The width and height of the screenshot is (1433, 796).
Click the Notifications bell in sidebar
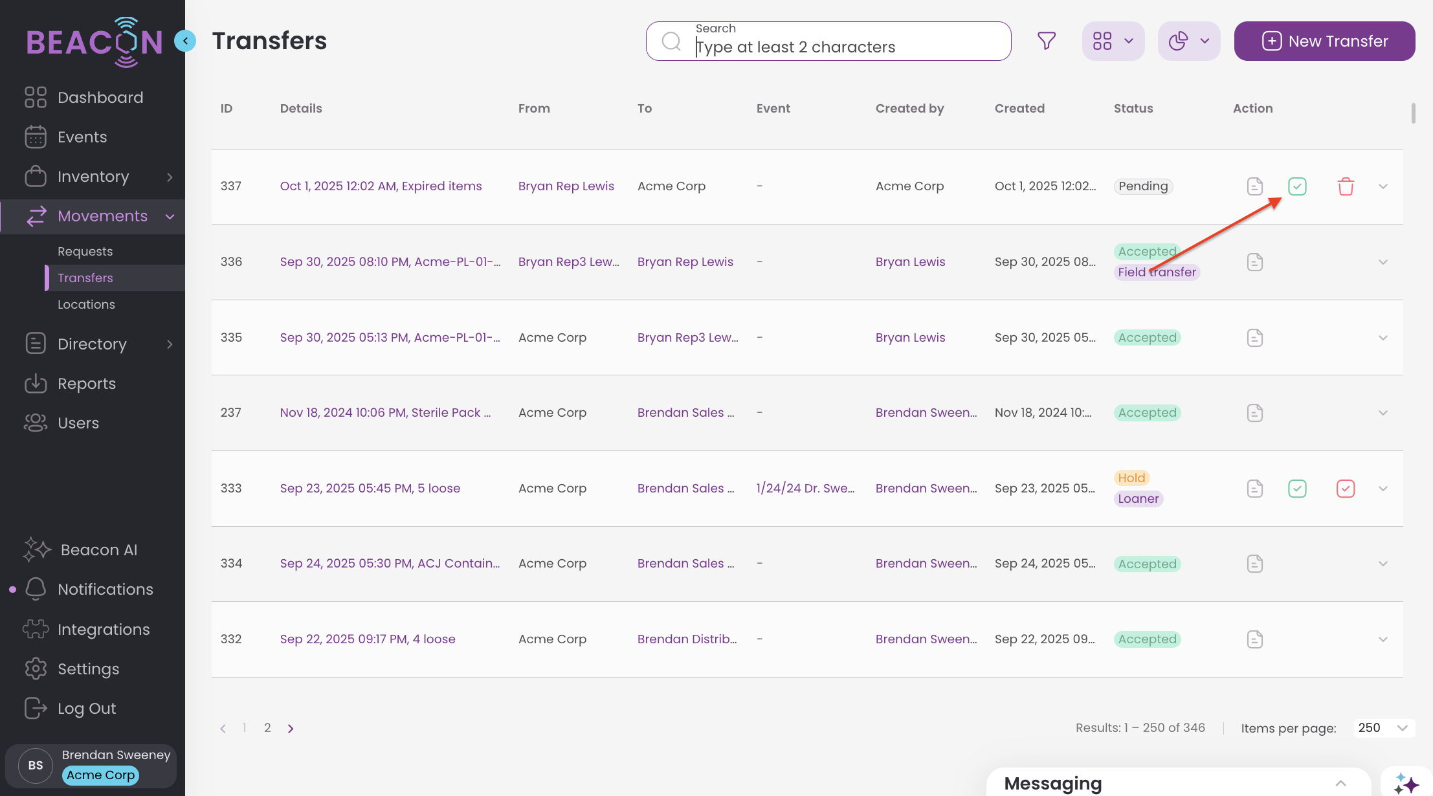[36, 589]
